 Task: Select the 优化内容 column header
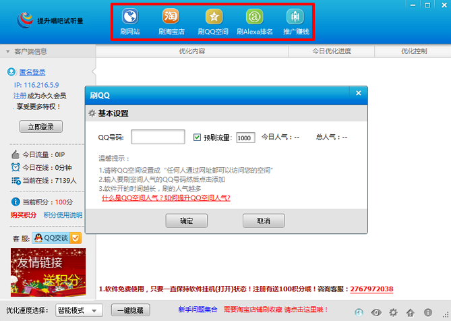click(192, 51)
